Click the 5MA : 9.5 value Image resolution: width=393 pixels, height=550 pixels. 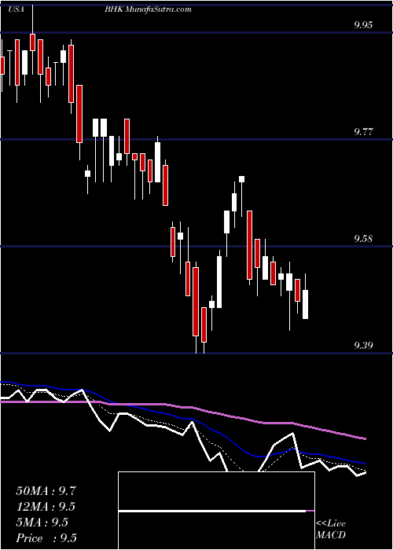[42, 522]
